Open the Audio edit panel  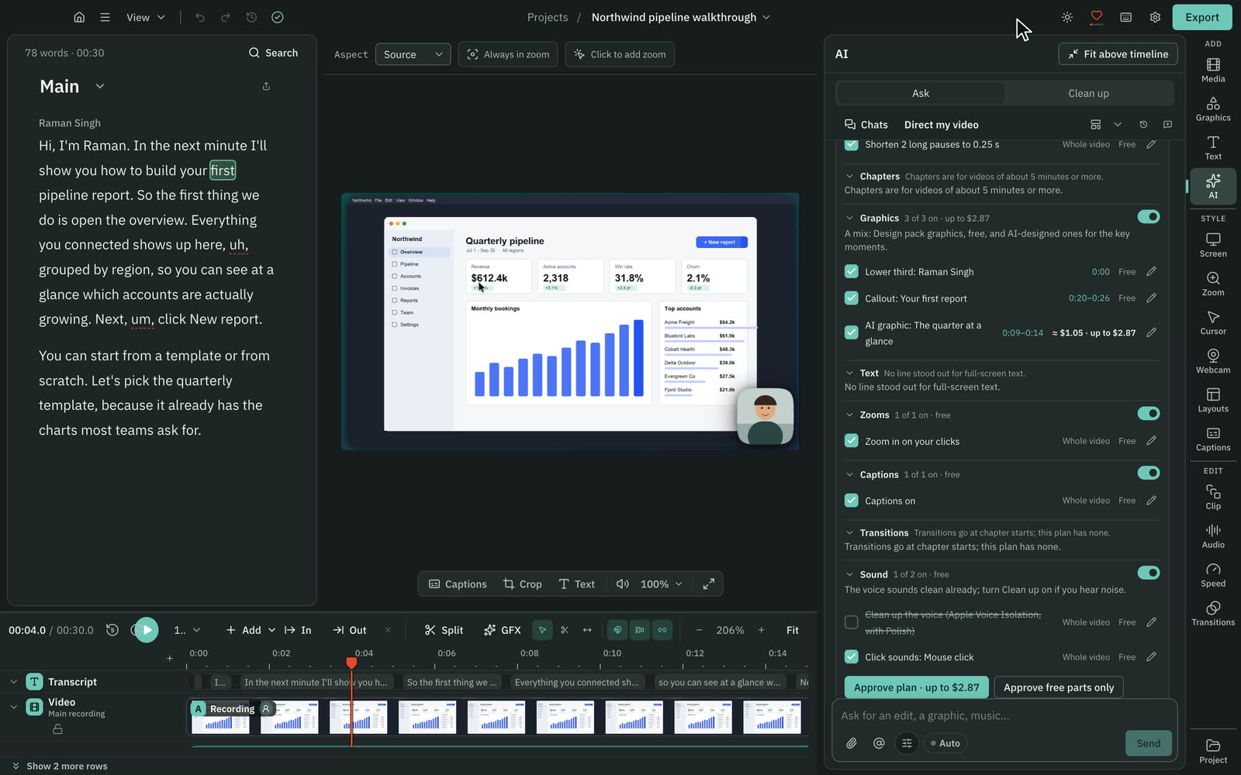click(1213, 536)
